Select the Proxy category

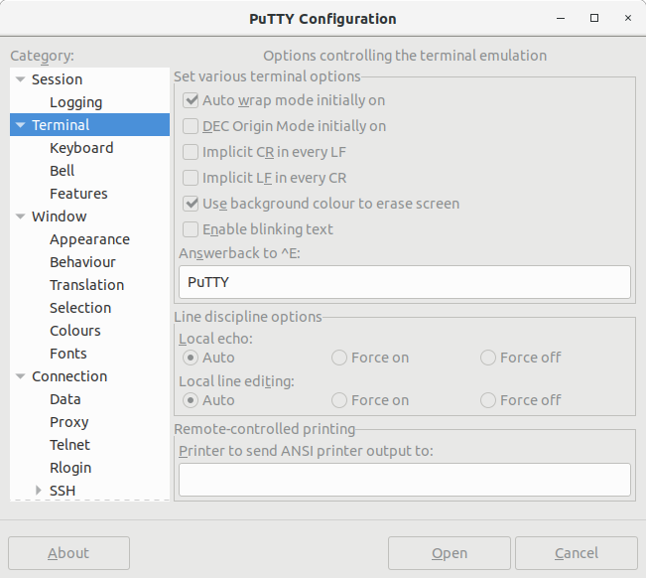tap(69, 422)
